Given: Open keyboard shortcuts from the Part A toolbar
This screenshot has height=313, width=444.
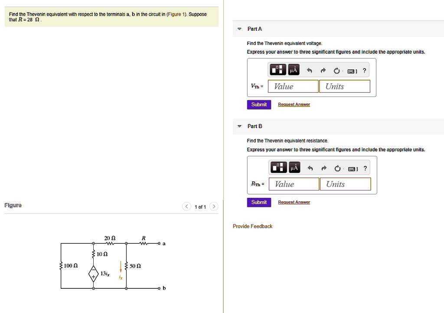Looking at the screenshot, I should coord(352,71).
